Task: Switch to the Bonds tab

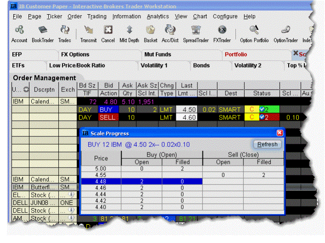Action: click(211, 65)
